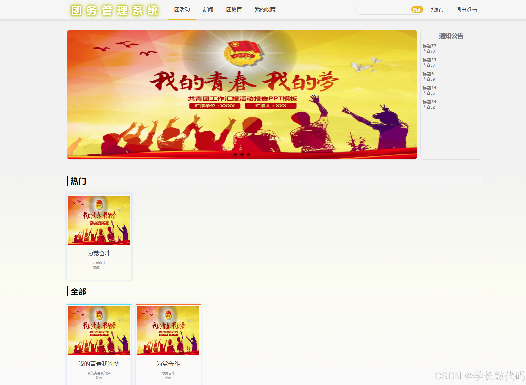Select the first carousel indicator dot

click(235, 155)
